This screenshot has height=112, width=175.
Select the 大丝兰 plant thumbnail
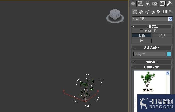tap(148, 79)
